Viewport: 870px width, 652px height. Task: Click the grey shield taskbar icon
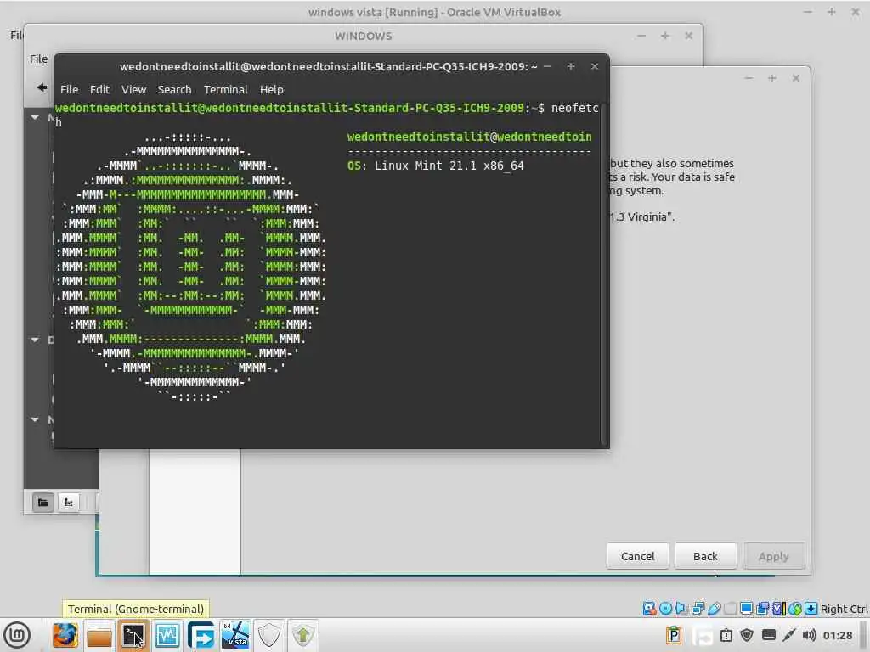(269, 635)
